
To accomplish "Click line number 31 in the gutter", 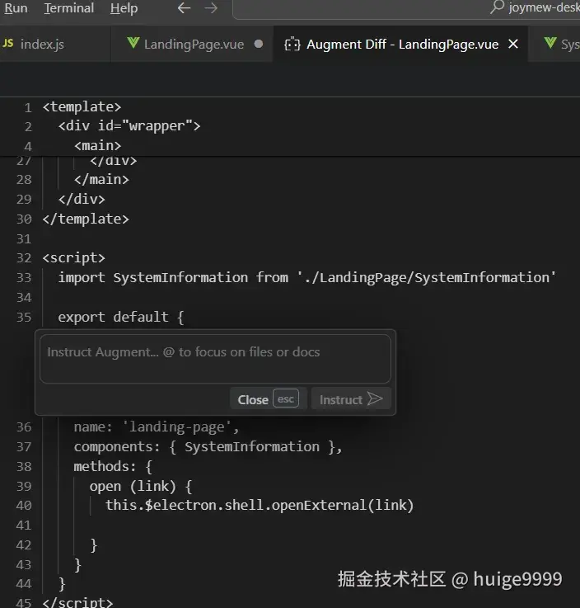I will pyautogui.click(x=24, y=239).
